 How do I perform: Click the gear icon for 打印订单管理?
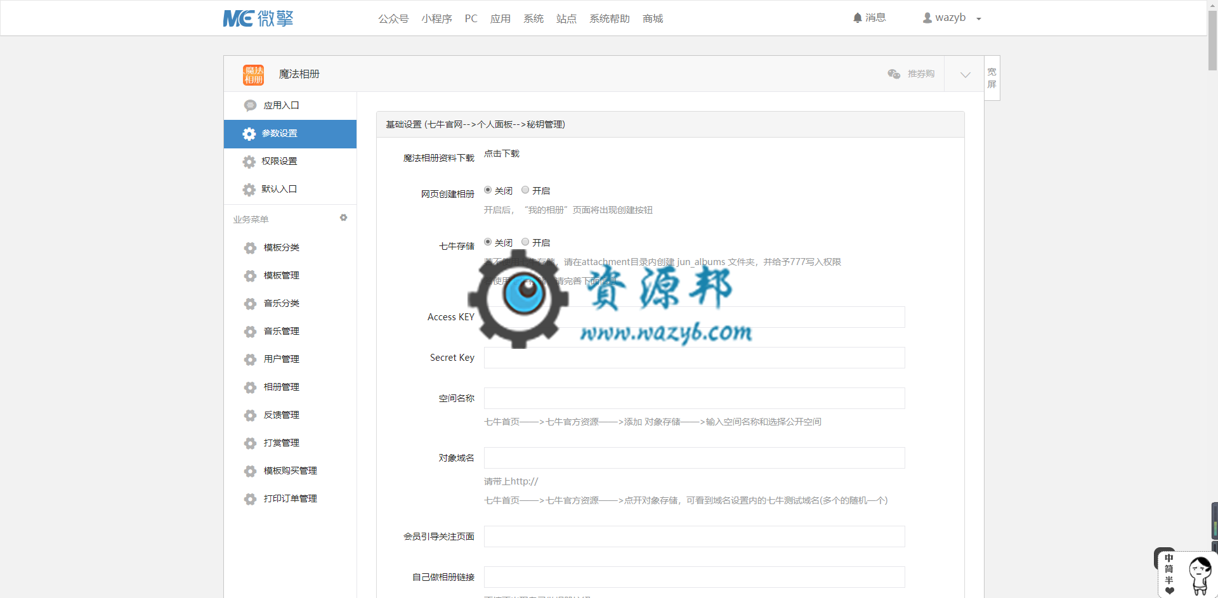pos(250,499)
